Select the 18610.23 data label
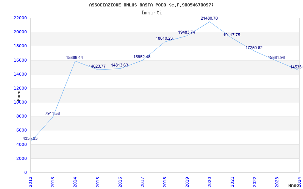The height and width of the screenshot is (189, 303). [164, 39]
